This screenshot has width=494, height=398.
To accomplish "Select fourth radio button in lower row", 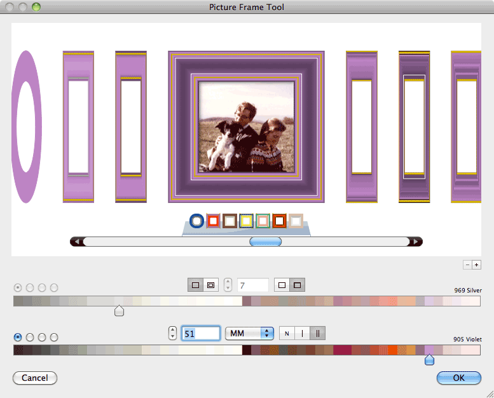I will (54, 337).
